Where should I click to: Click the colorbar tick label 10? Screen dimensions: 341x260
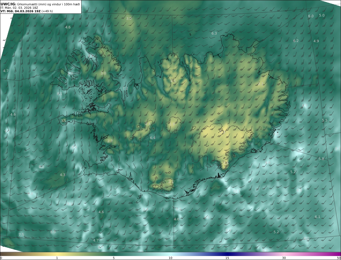pyautogui.click(x=170, y=258)
